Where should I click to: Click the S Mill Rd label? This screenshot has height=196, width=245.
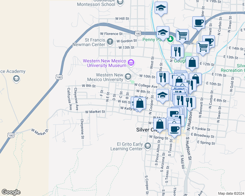(182, 162)
